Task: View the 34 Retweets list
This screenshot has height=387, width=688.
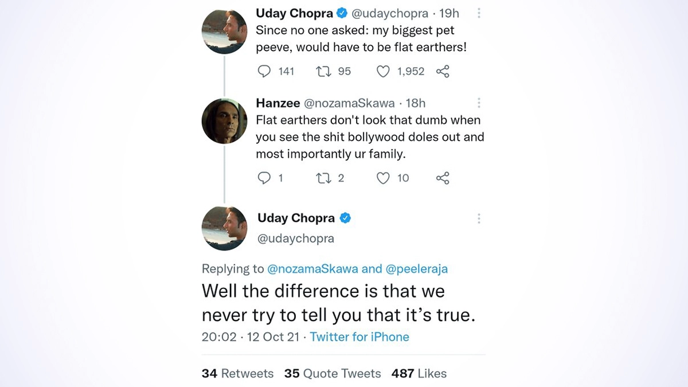Action: point(237,373)
